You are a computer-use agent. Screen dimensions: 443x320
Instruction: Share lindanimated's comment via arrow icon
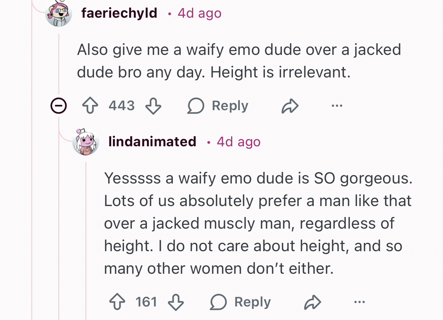click(x=312, y=302)
